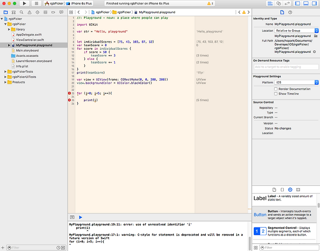The width and height of the screenshot is (320, 251).
Task: Toggle the debug area visibility button
Action: [x=72, y=217]
